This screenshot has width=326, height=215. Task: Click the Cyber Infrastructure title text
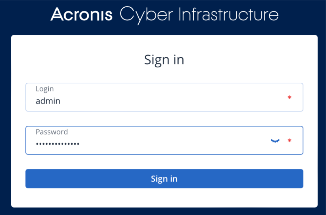tap(199, 15)
